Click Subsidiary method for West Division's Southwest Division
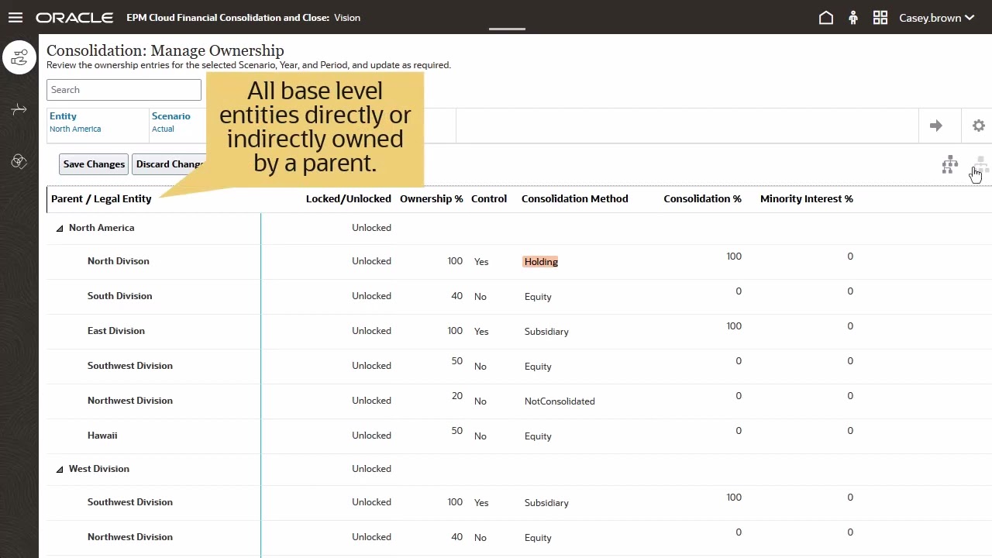 pos(546,503)
